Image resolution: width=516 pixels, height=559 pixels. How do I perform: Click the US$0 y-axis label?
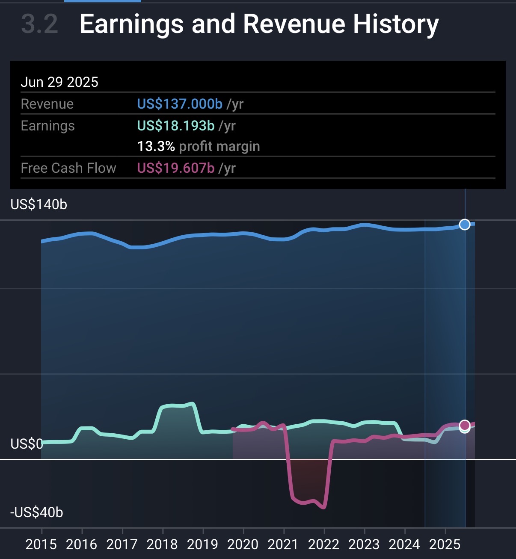pyautogui.click(x=27, y=444)
